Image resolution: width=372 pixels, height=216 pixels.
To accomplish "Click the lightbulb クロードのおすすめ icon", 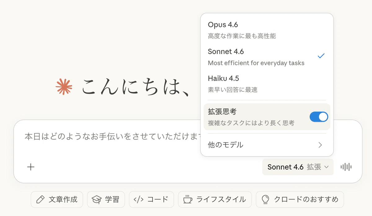I will [265, 199].
